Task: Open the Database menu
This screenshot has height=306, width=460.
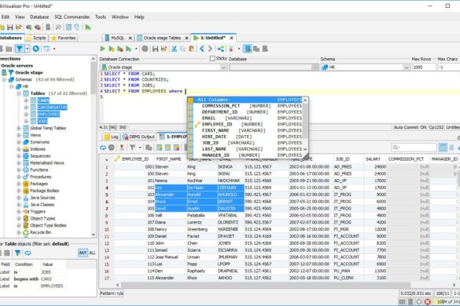Action: coord(39,17)
